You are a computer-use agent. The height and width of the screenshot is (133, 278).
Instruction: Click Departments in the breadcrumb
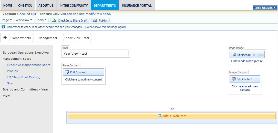21,38
